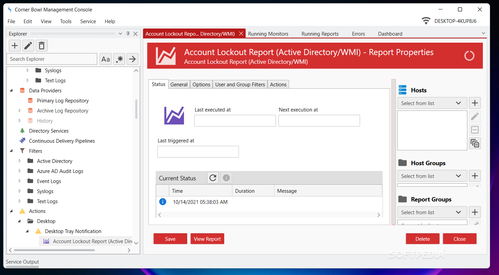The width and height of the screenshot is (499, 275).
Task: Click the status list scroll right arrow
Action: (x=379, y=215)
